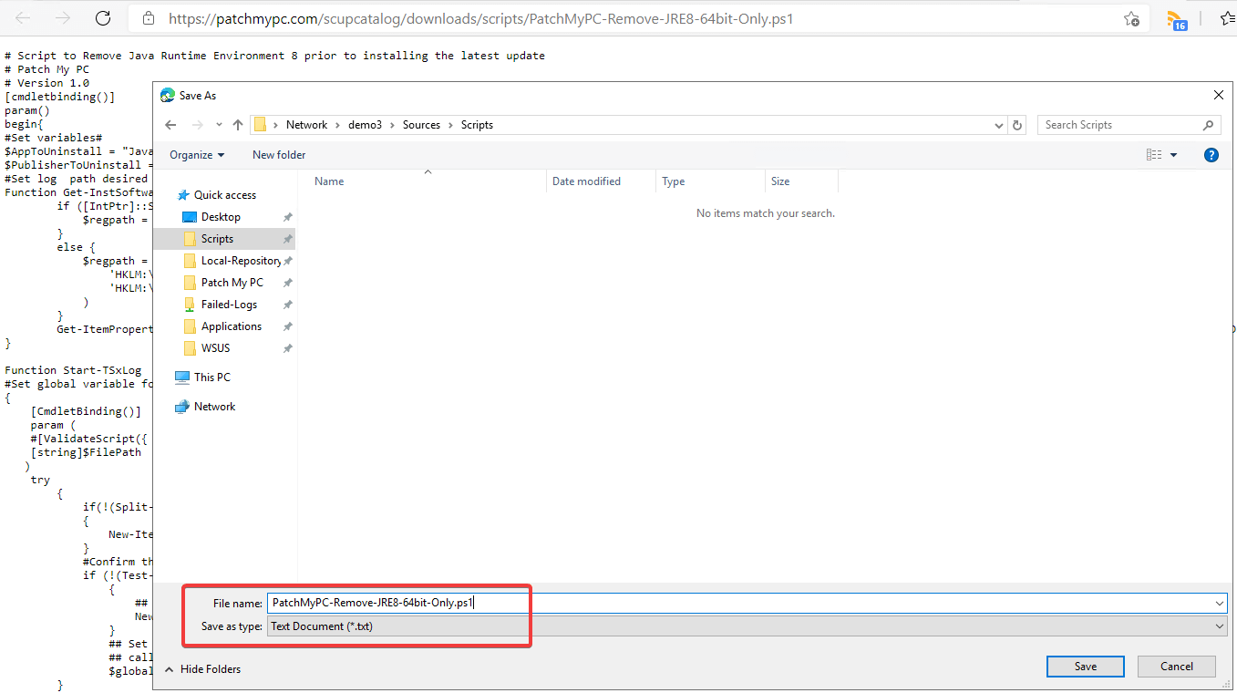Select This PC in navigation pane
Image resolution: width=1237 pixels, height=693 pixels.
pos(211,378)
